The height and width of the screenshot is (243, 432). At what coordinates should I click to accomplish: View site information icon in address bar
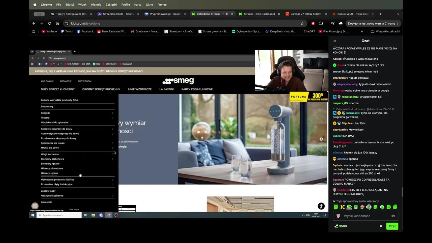click(66, 23)
